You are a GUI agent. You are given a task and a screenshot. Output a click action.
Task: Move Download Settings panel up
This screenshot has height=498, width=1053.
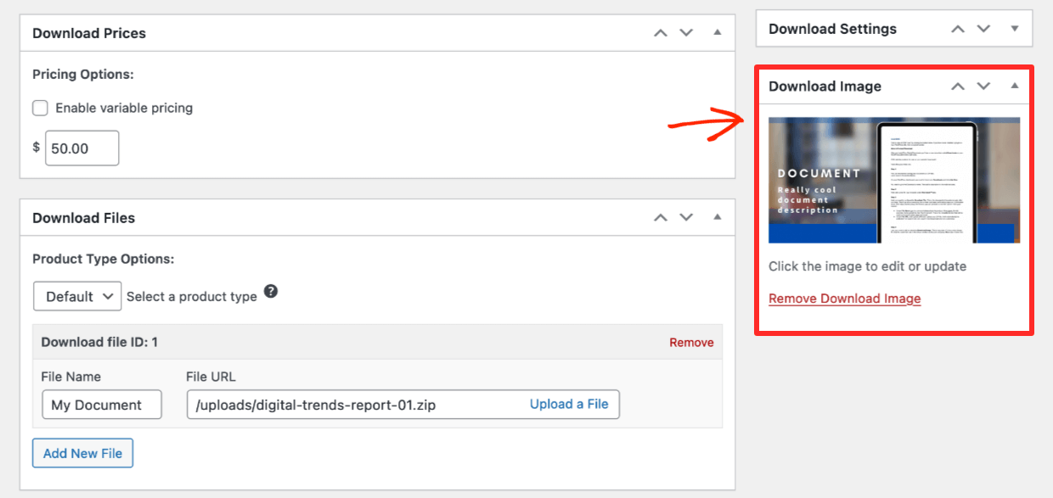tap(957, 29)
